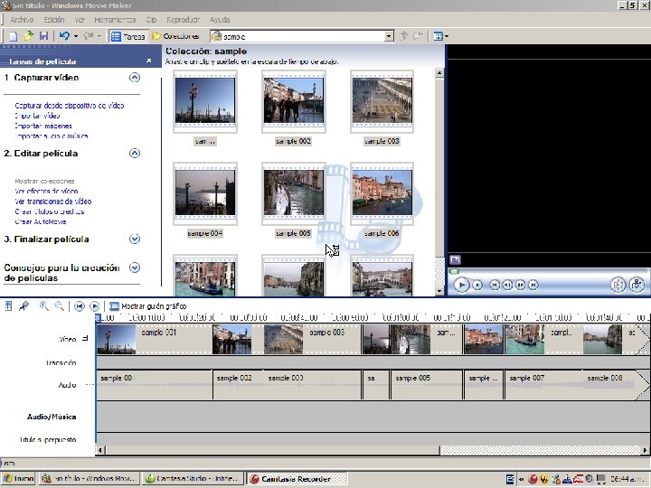Screen dimensions: 651x488
Task: Click the Split clip button in preview
Action: pyautogui.click(x=618, y=285)
